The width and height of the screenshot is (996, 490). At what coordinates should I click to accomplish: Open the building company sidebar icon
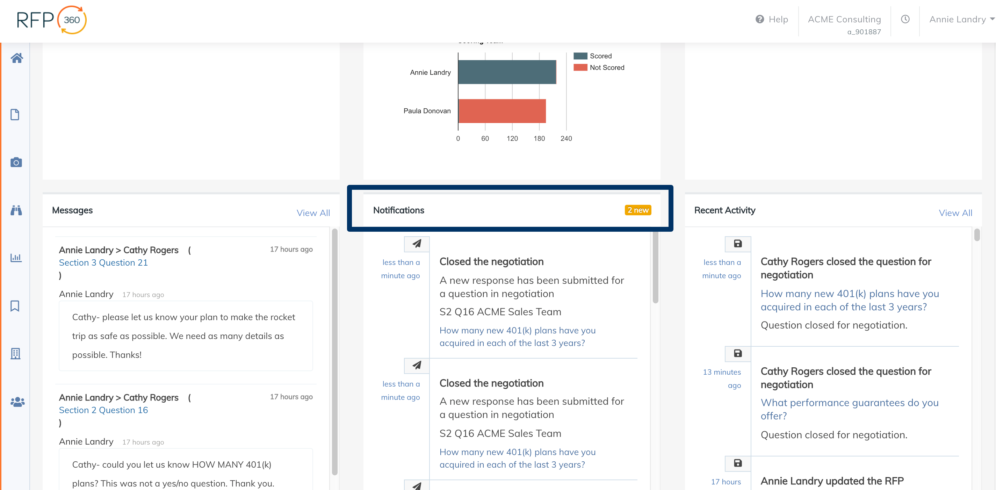(x=15, y=353)
